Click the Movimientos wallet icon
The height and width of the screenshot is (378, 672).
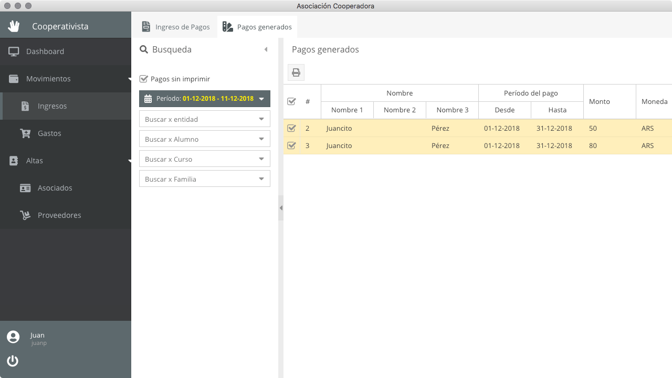tap(14, 79)
